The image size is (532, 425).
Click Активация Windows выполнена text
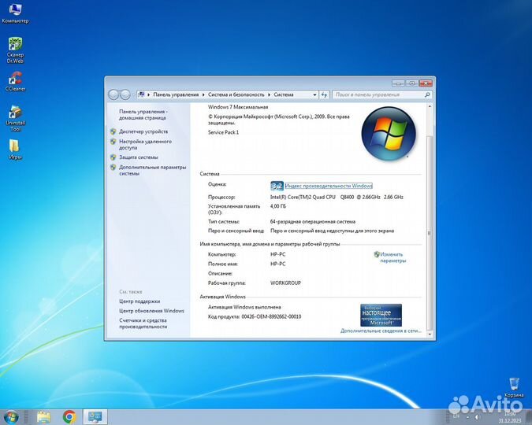(244, 307)
